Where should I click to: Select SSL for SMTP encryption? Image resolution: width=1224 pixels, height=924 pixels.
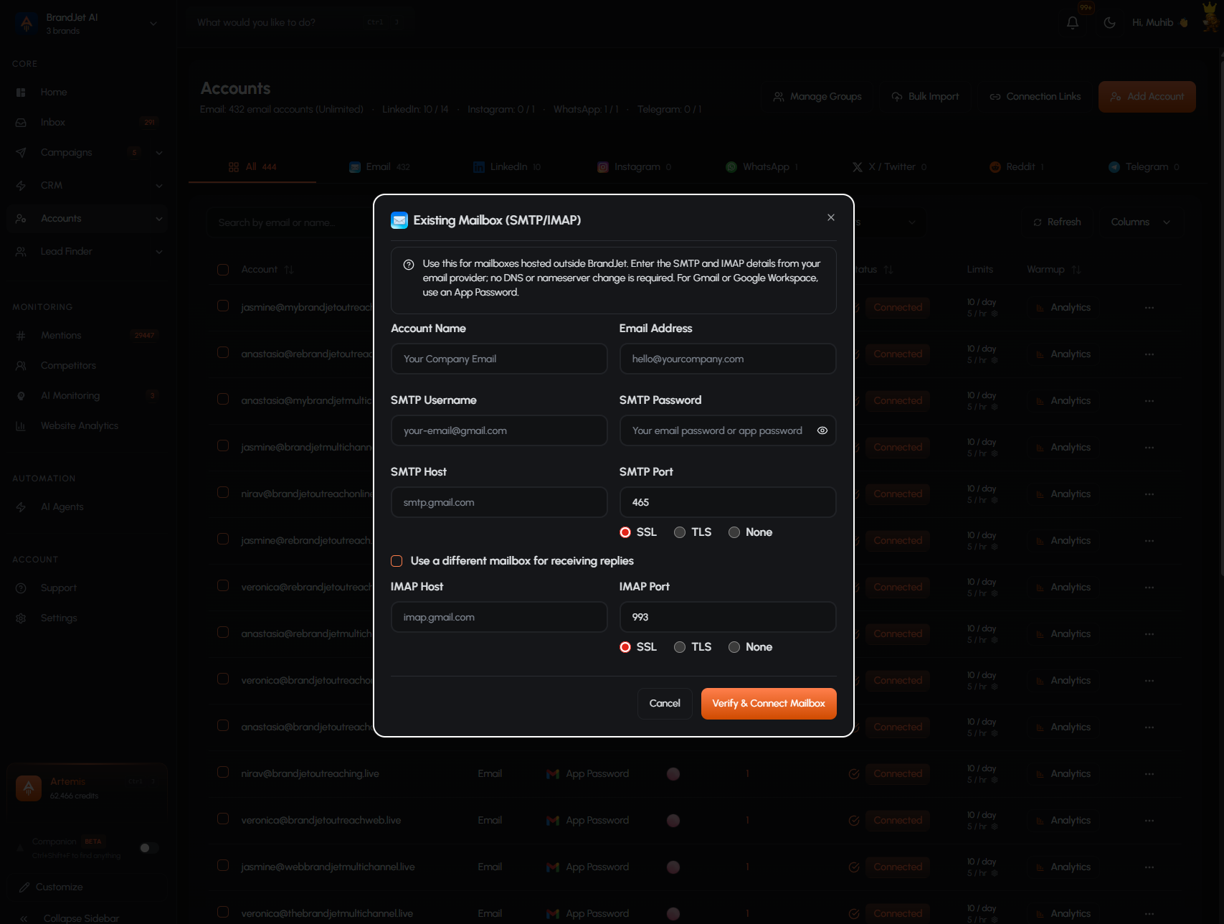[625, 532]
